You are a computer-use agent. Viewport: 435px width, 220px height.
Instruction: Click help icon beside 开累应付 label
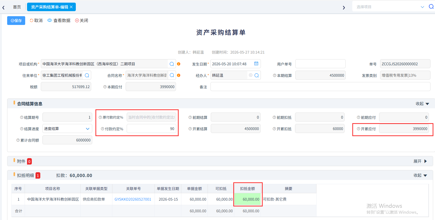[358, 129]
